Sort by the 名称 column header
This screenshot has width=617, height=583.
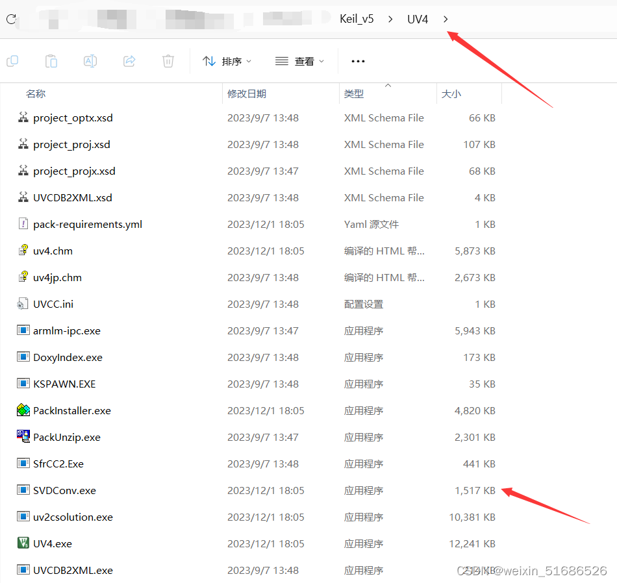(36, 93)
